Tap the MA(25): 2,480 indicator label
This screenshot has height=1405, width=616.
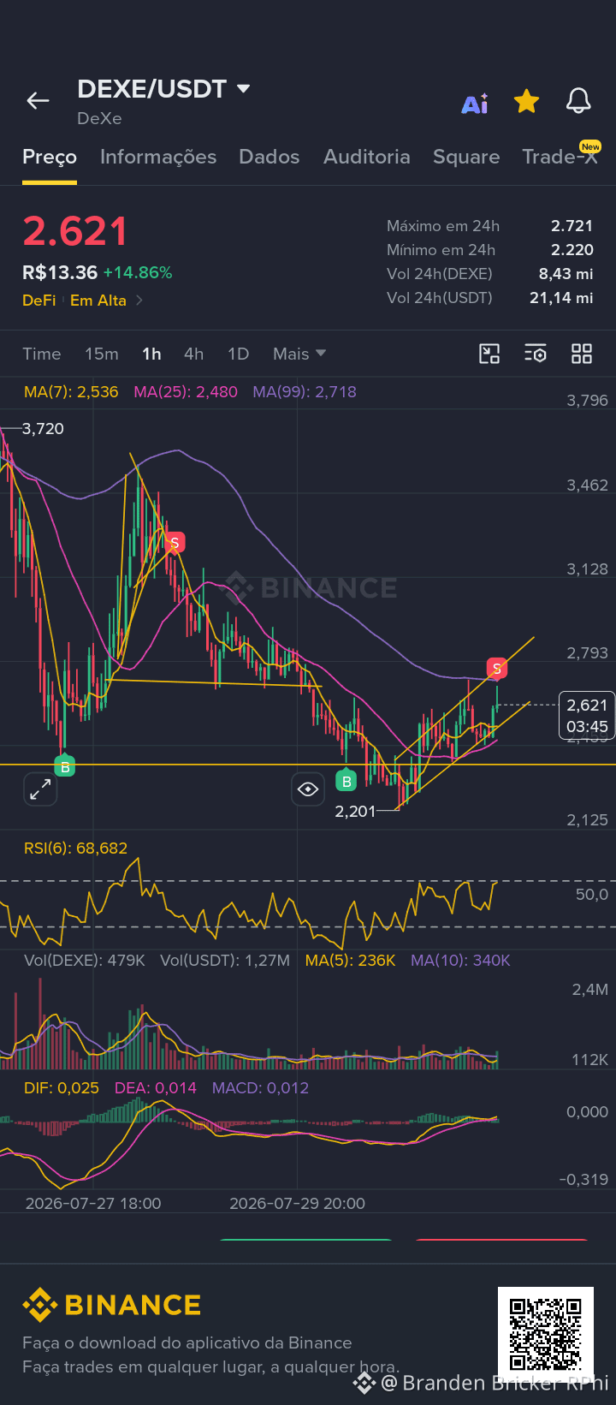[x=186, y=392]
